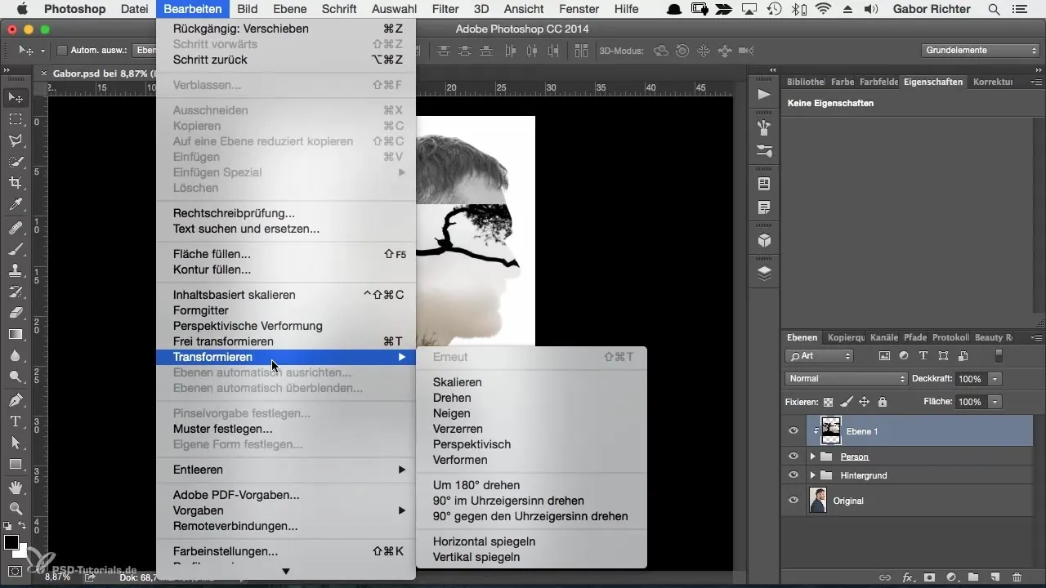Switch to the Kanäle tab
The height and width of the screenshot is (588, 1046).
pos(884,337)
